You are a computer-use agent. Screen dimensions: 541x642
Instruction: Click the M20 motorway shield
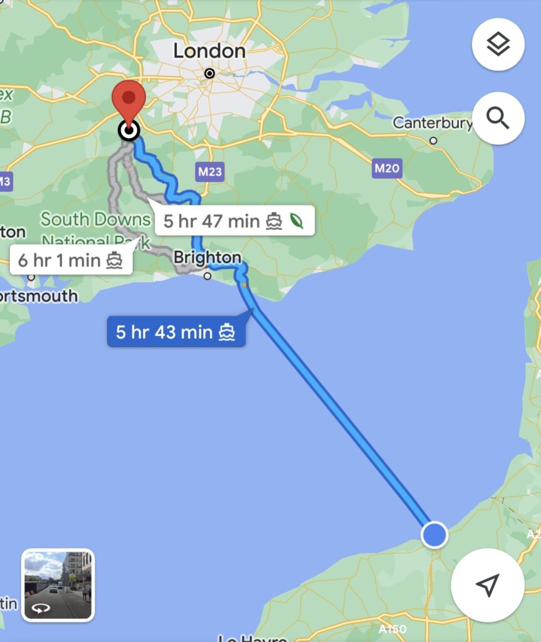387,168
